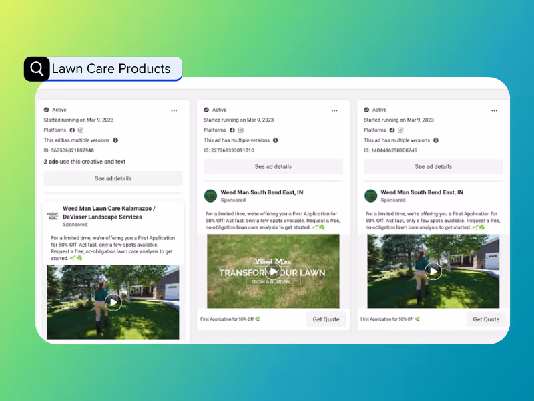This screenshot has width=534, height=401.
Task: Play the Transform Your Lawn video
Action: 273,271
